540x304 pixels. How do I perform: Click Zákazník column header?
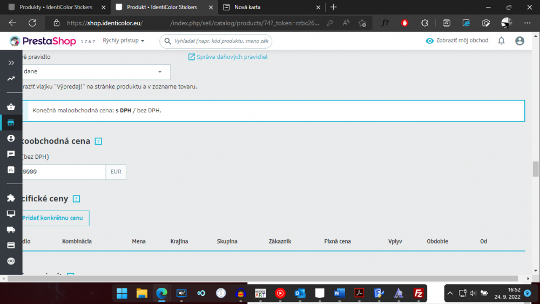coord(280,241)
